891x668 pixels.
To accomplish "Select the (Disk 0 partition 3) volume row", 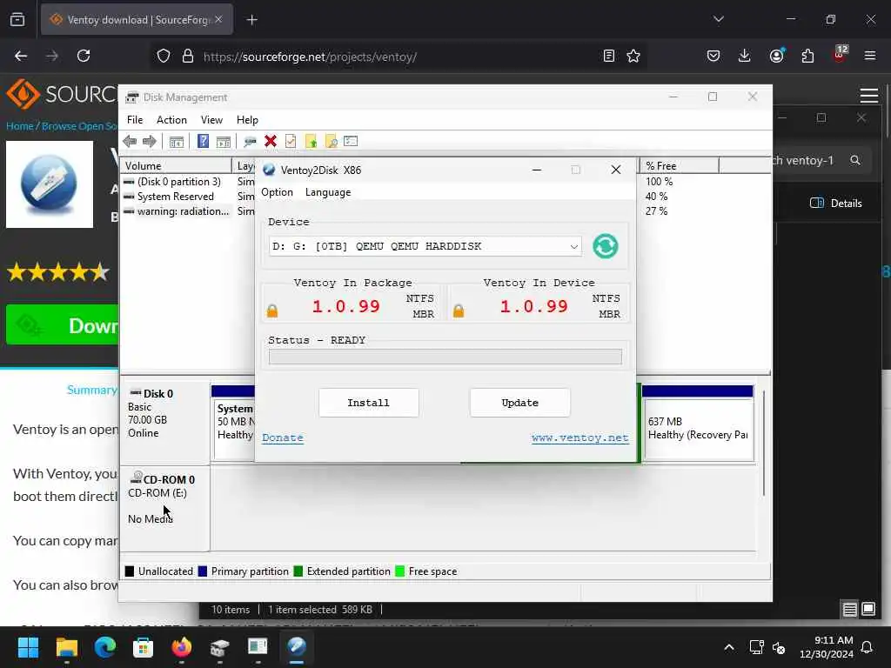I will (178, 182).
